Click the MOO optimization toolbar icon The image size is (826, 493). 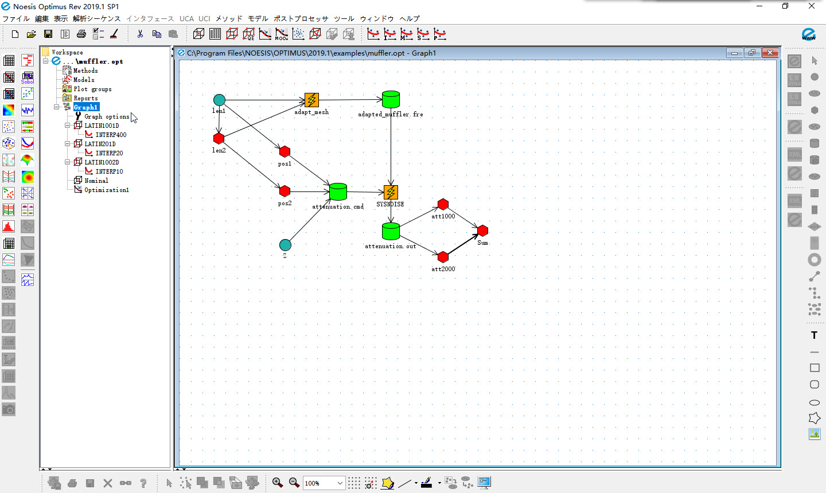click(x=282, y=34)
